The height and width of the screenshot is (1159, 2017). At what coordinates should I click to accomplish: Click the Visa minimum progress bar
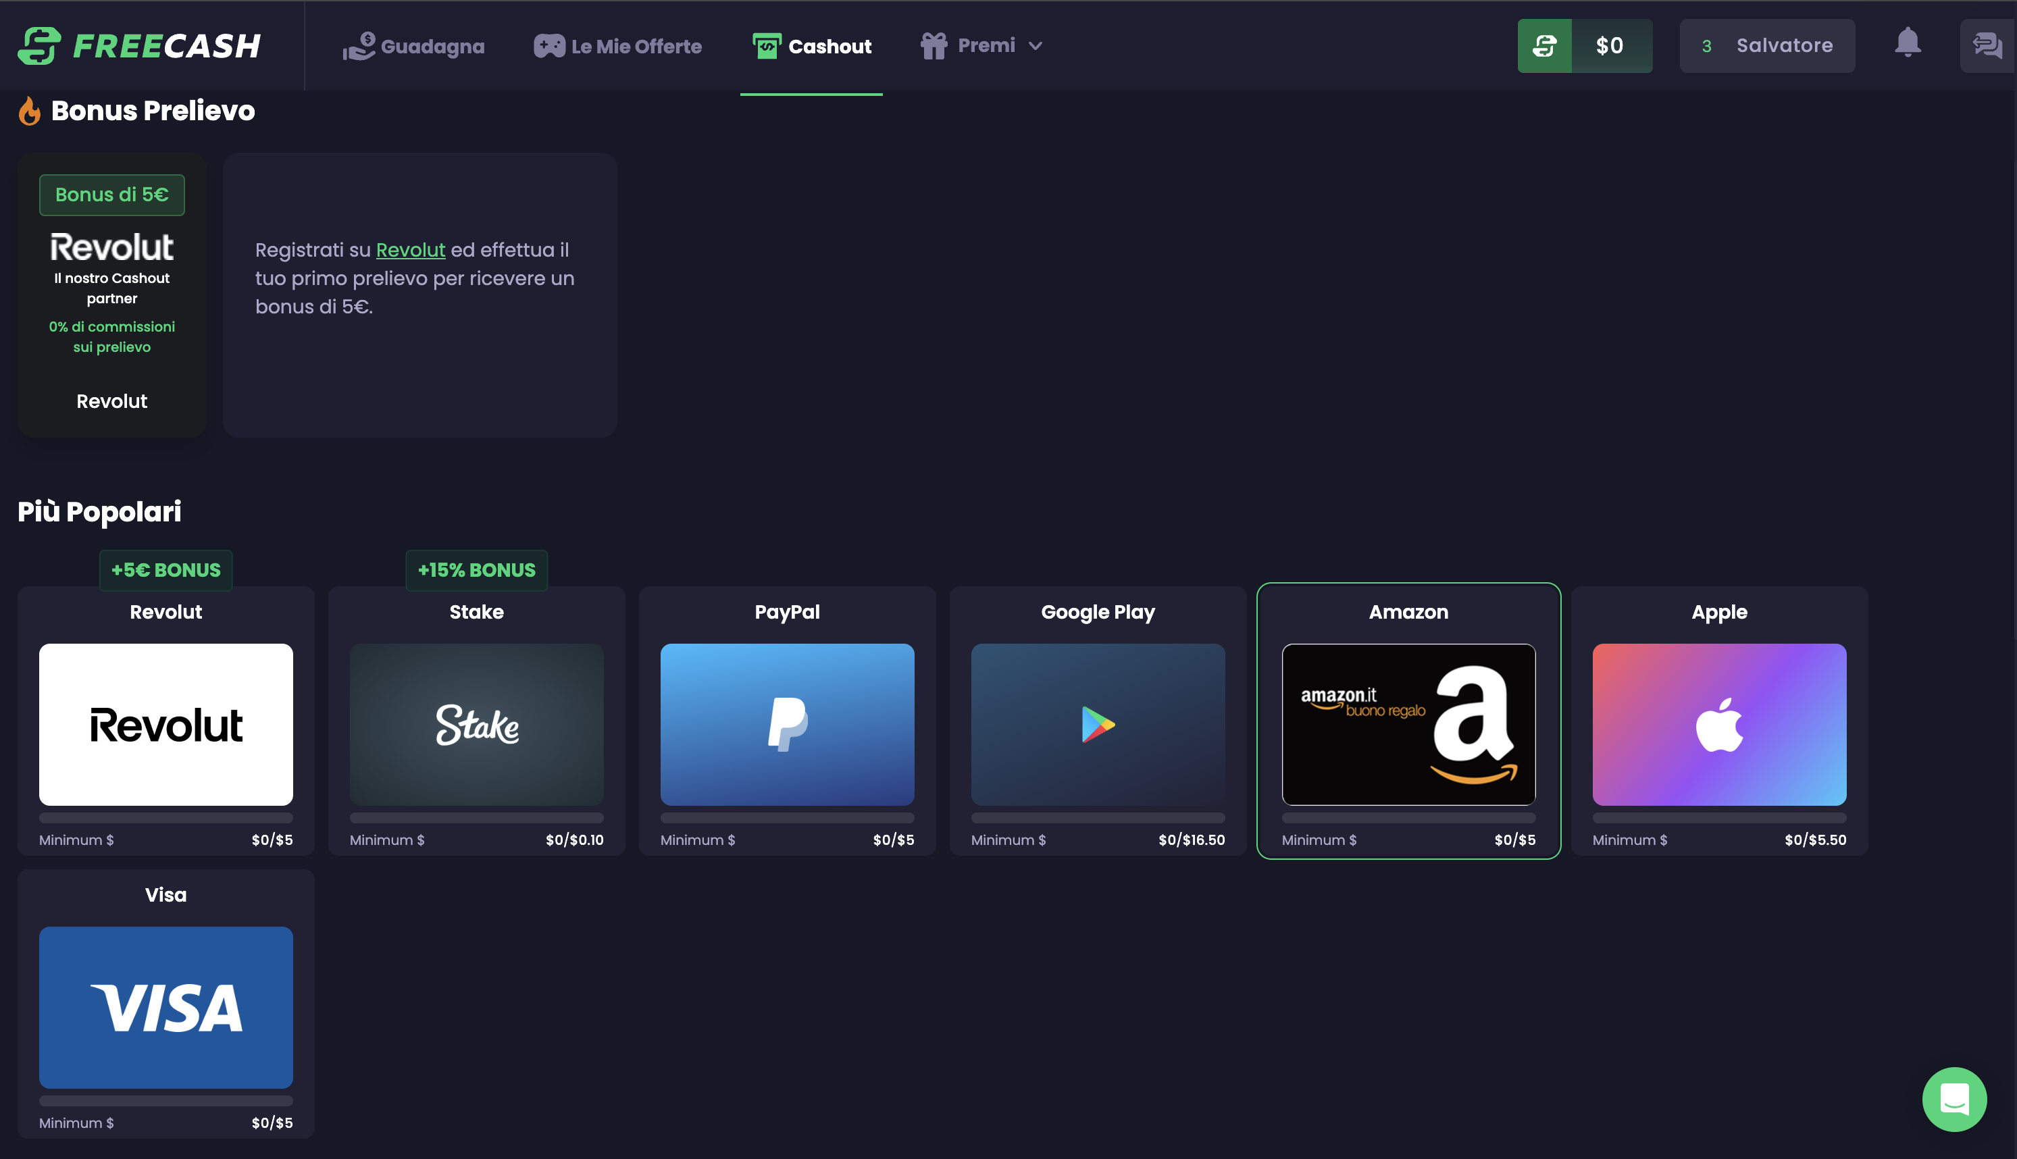pyautogui.click(x=165, y=1101)
